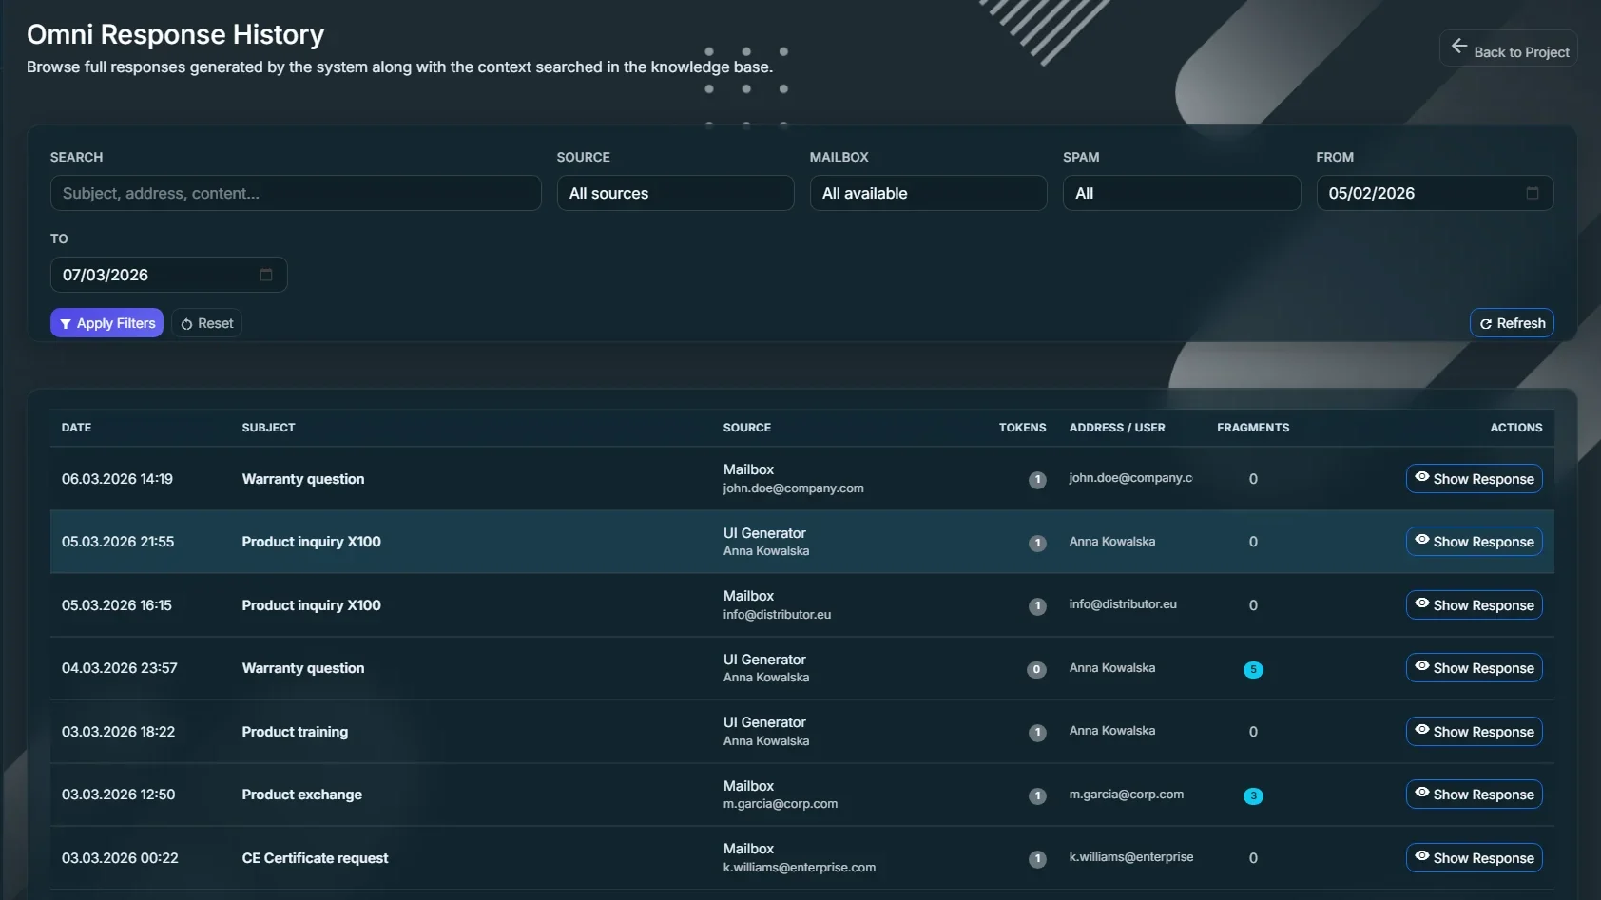Select the subject 'CE Certificate request'
The width and height of the screenshot is (1601, 900).
[x=315, y=858]
